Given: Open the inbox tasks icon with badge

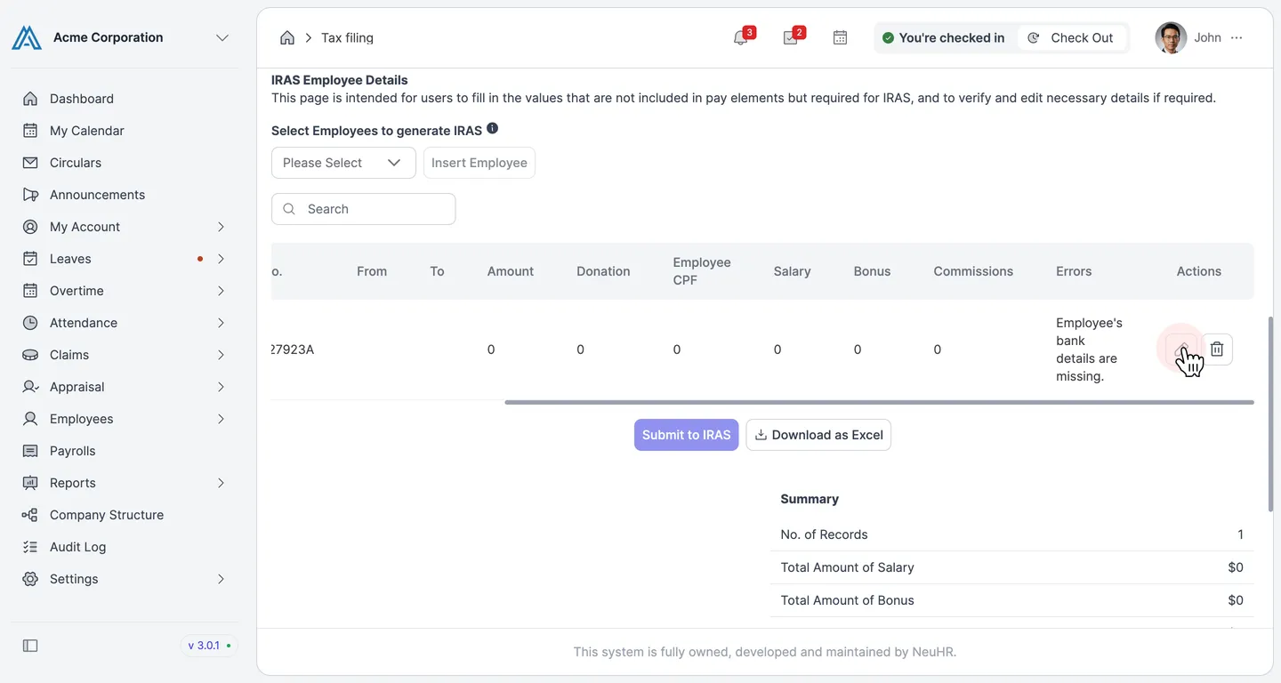Looking at the screenshot, I should [x=791, y=37].
